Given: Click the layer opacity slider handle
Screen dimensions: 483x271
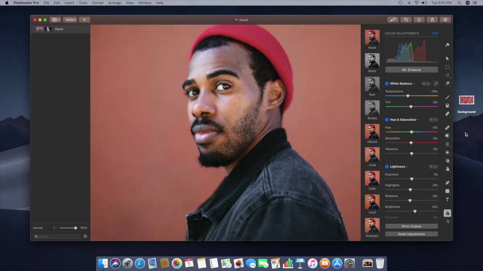Looking at the screenshot, I should [x=75, y=228].
